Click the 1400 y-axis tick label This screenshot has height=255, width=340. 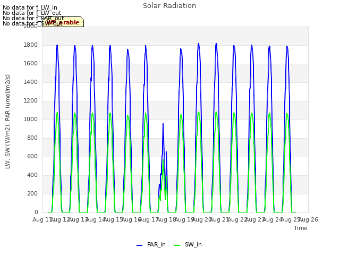pyautogui.click(x=31, y=82)
